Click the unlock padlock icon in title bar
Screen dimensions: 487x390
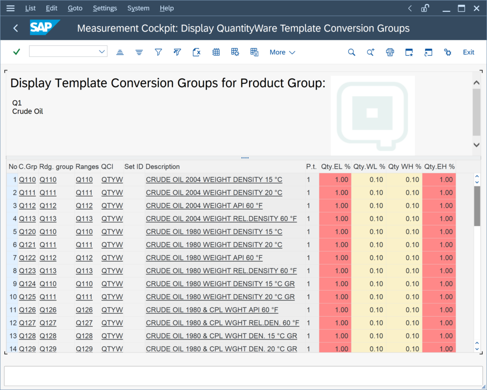(425, 8)
